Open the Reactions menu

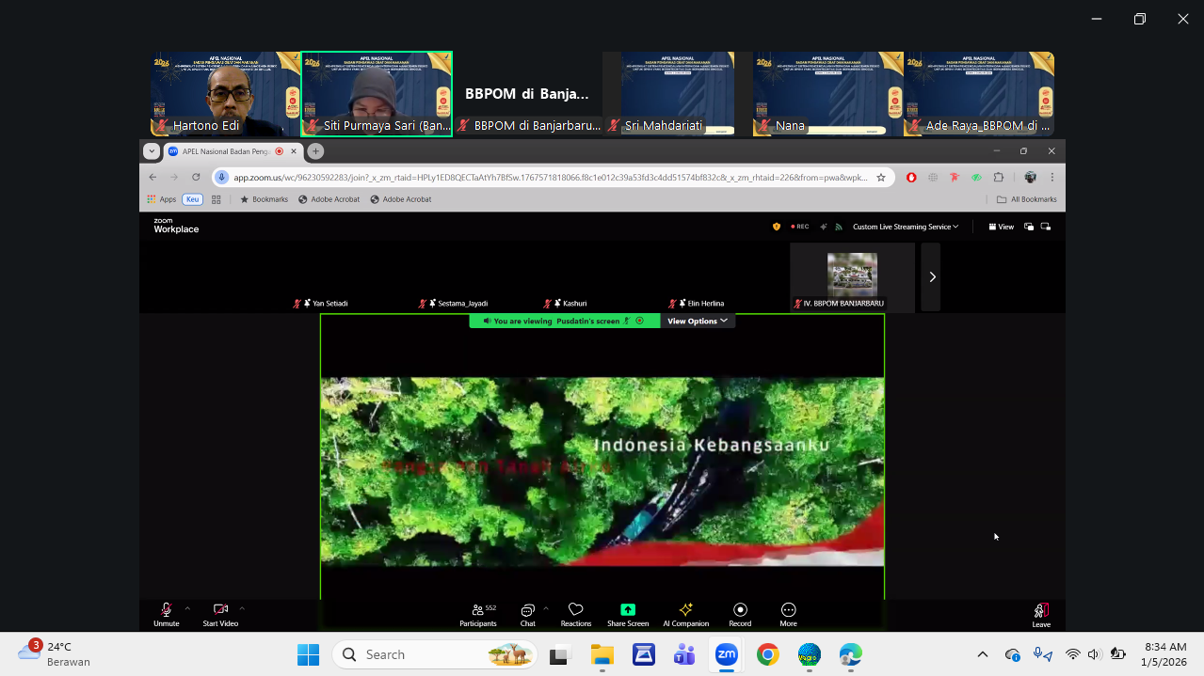point(576,614)
